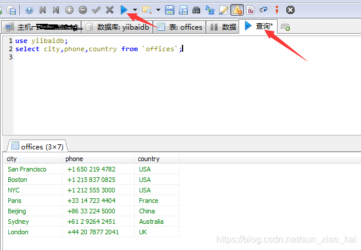Sort by the phone column header

98,159
